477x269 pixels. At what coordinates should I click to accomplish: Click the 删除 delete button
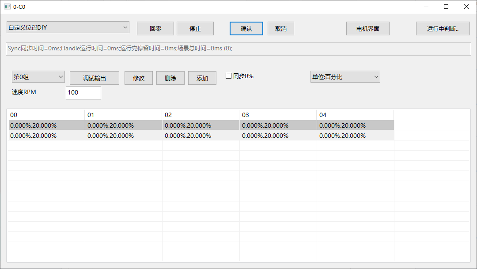pos(170,78)
